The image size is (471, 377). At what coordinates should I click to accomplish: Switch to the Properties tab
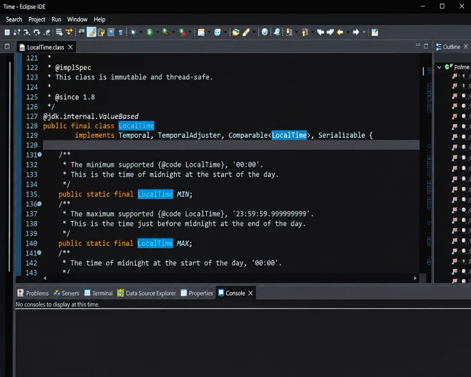click(x=197, y=293)
